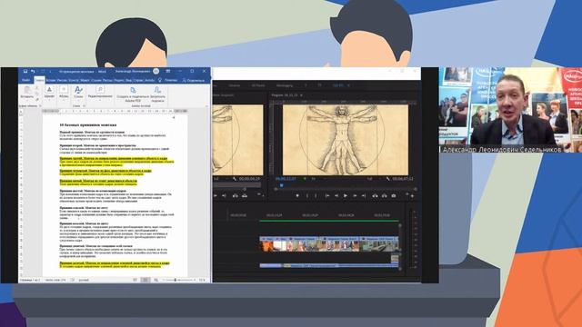
Task: Undo the last action in Word
Action: coord(33,71)
